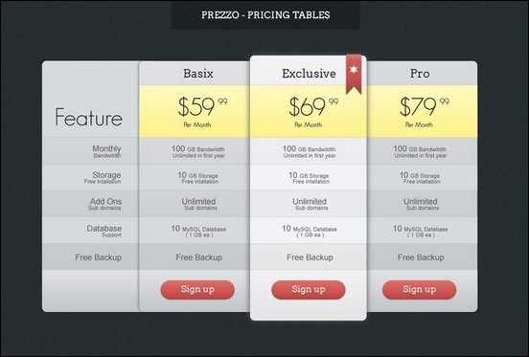Click the Prezzo - Pricing Tables title banner

tap(265, 14)
